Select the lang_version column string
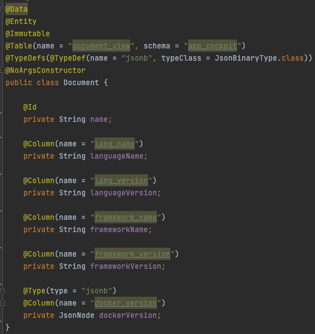Viewport: 315px width, 334px height. click(x=121, y=180)
